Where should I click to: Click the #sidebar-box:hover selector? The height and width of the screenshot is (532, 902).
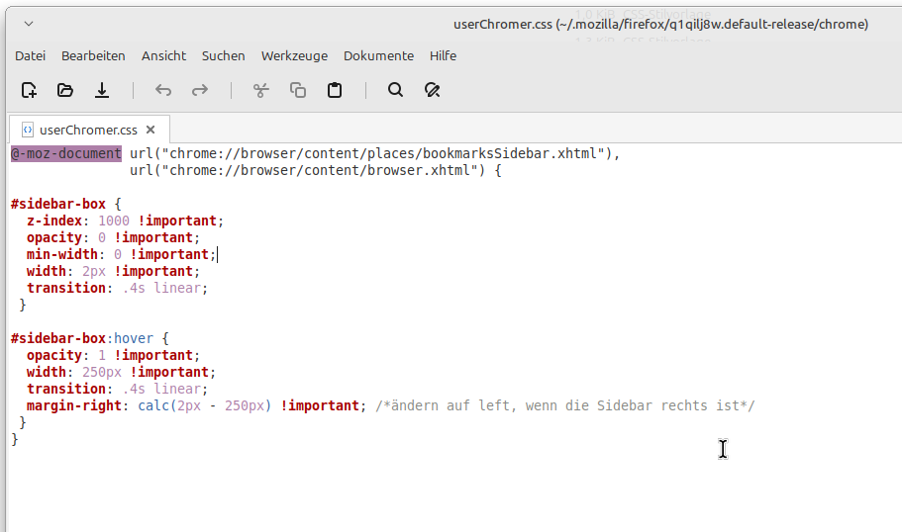tap(82, 338)
